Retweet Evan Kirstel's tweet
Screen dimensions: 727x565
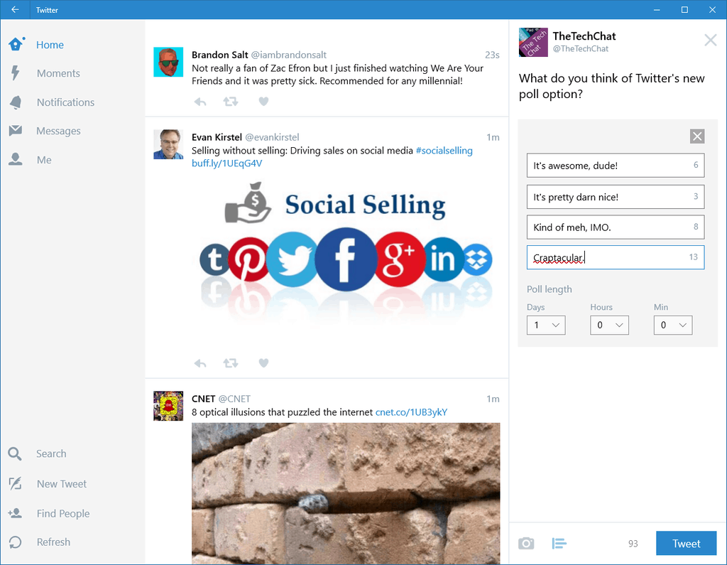[231, 363]
